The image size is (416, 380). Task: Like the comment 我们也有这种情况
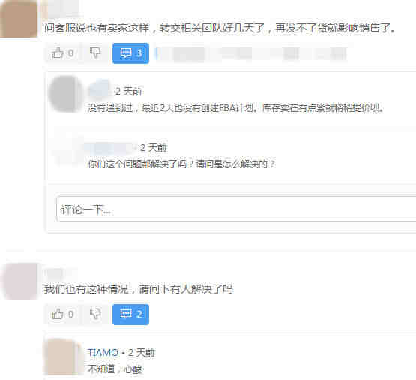(x=58, y=315)
